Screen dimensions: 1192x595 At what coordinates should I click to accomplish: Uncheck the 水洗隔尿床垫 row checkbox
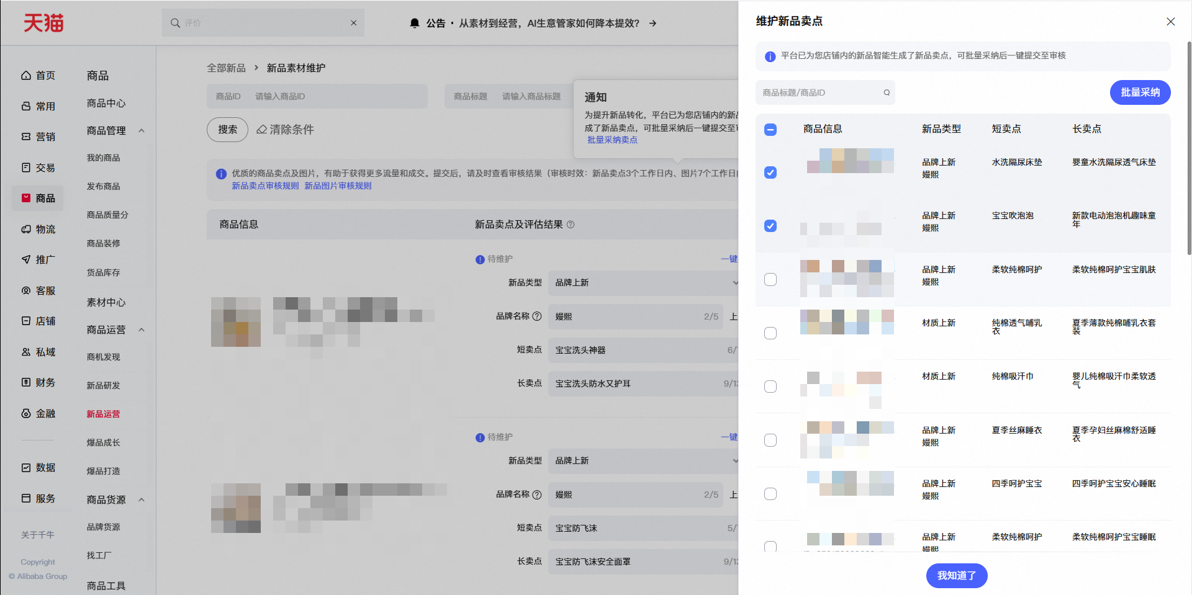click(x=770, y=172)
